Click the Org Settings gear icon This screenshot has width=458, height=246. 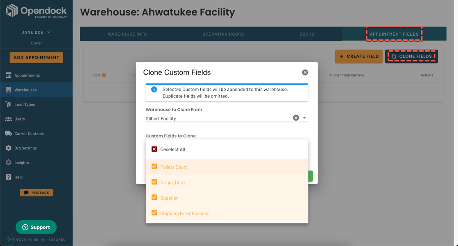coord(9,148)
